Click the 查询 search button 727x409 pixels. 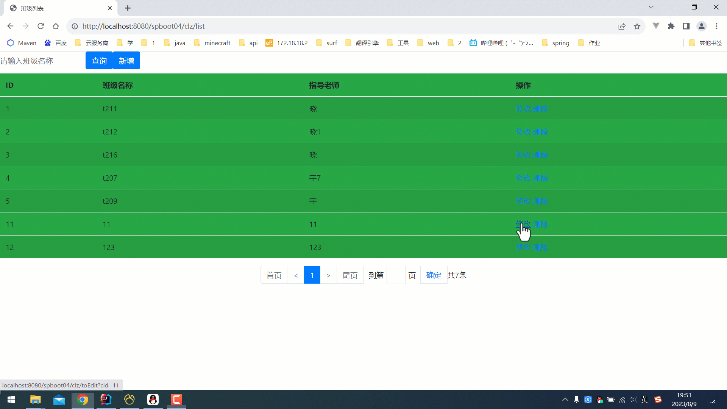tap(99, 61)
